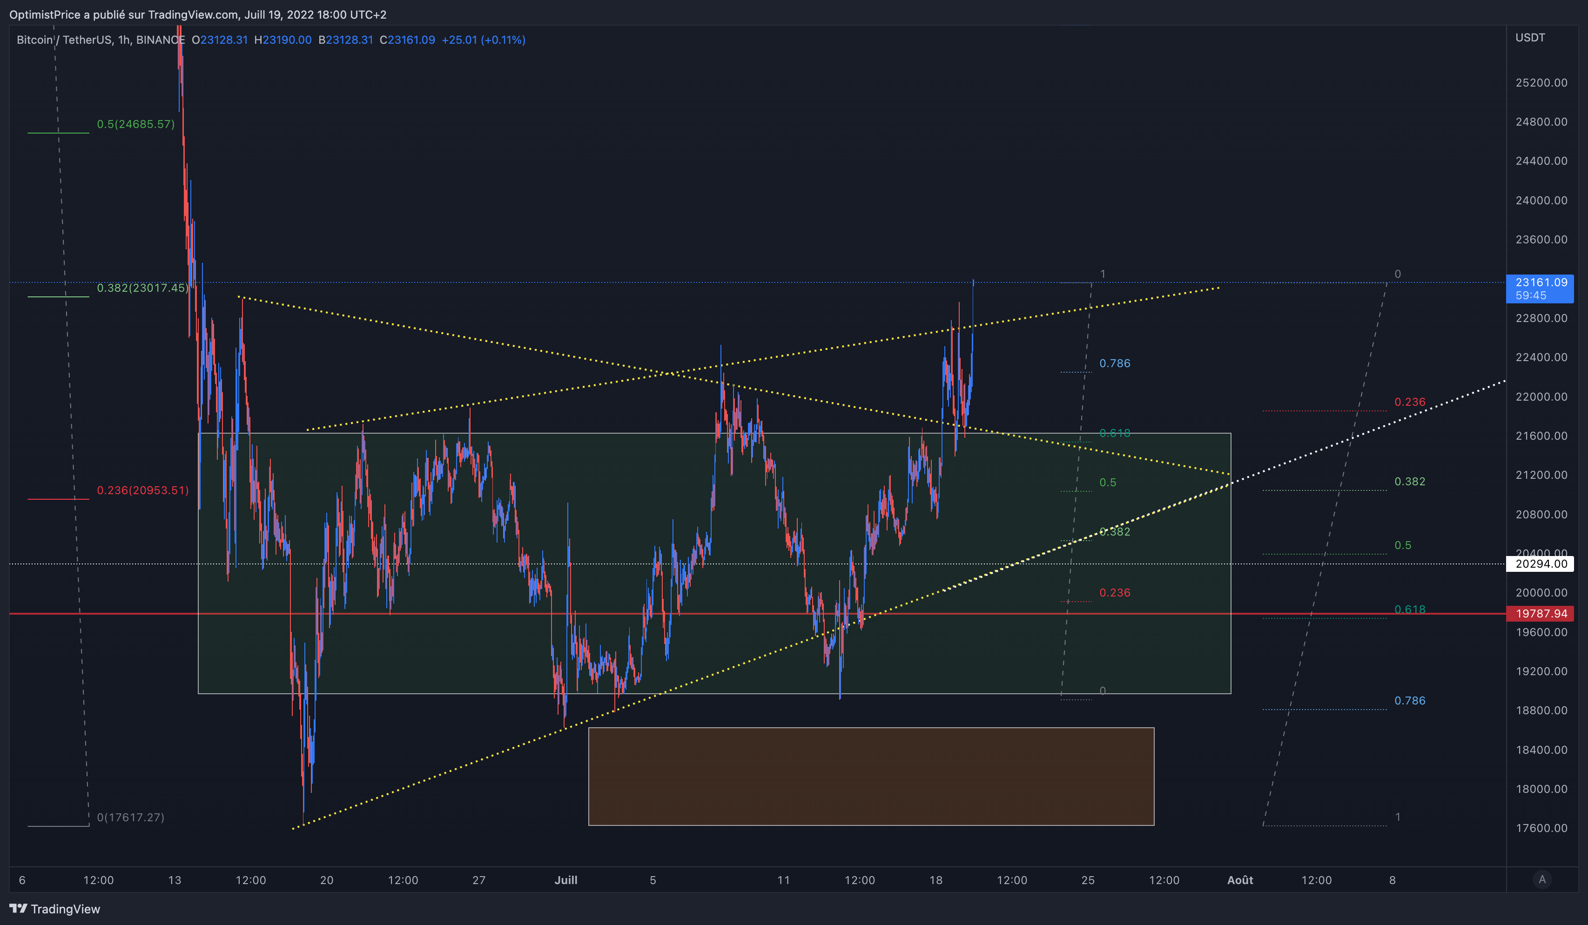Click the Fibonacci label 0.236(20953.51)
Image resolution: width=1588 pixels, height=925 pixels.
coord(142,490)
